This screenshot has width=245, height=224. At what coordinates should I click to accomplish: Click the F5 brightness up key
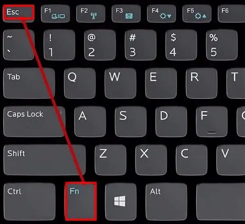tap(197, 13)
